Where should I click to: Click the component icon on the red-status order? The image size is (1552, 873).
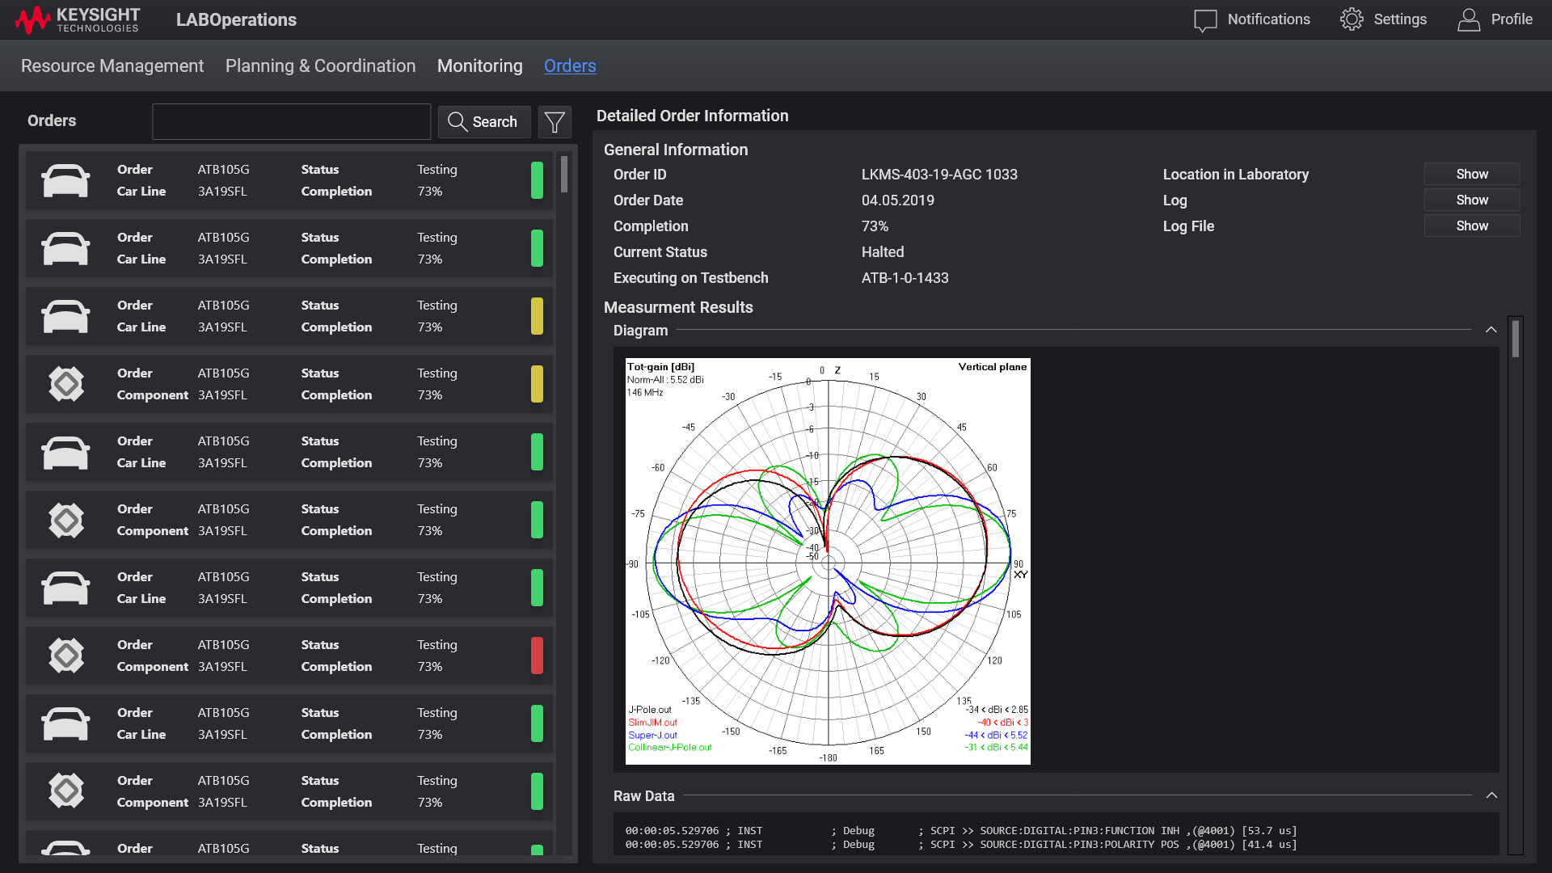pyautogui.click(x=65, y=655)
